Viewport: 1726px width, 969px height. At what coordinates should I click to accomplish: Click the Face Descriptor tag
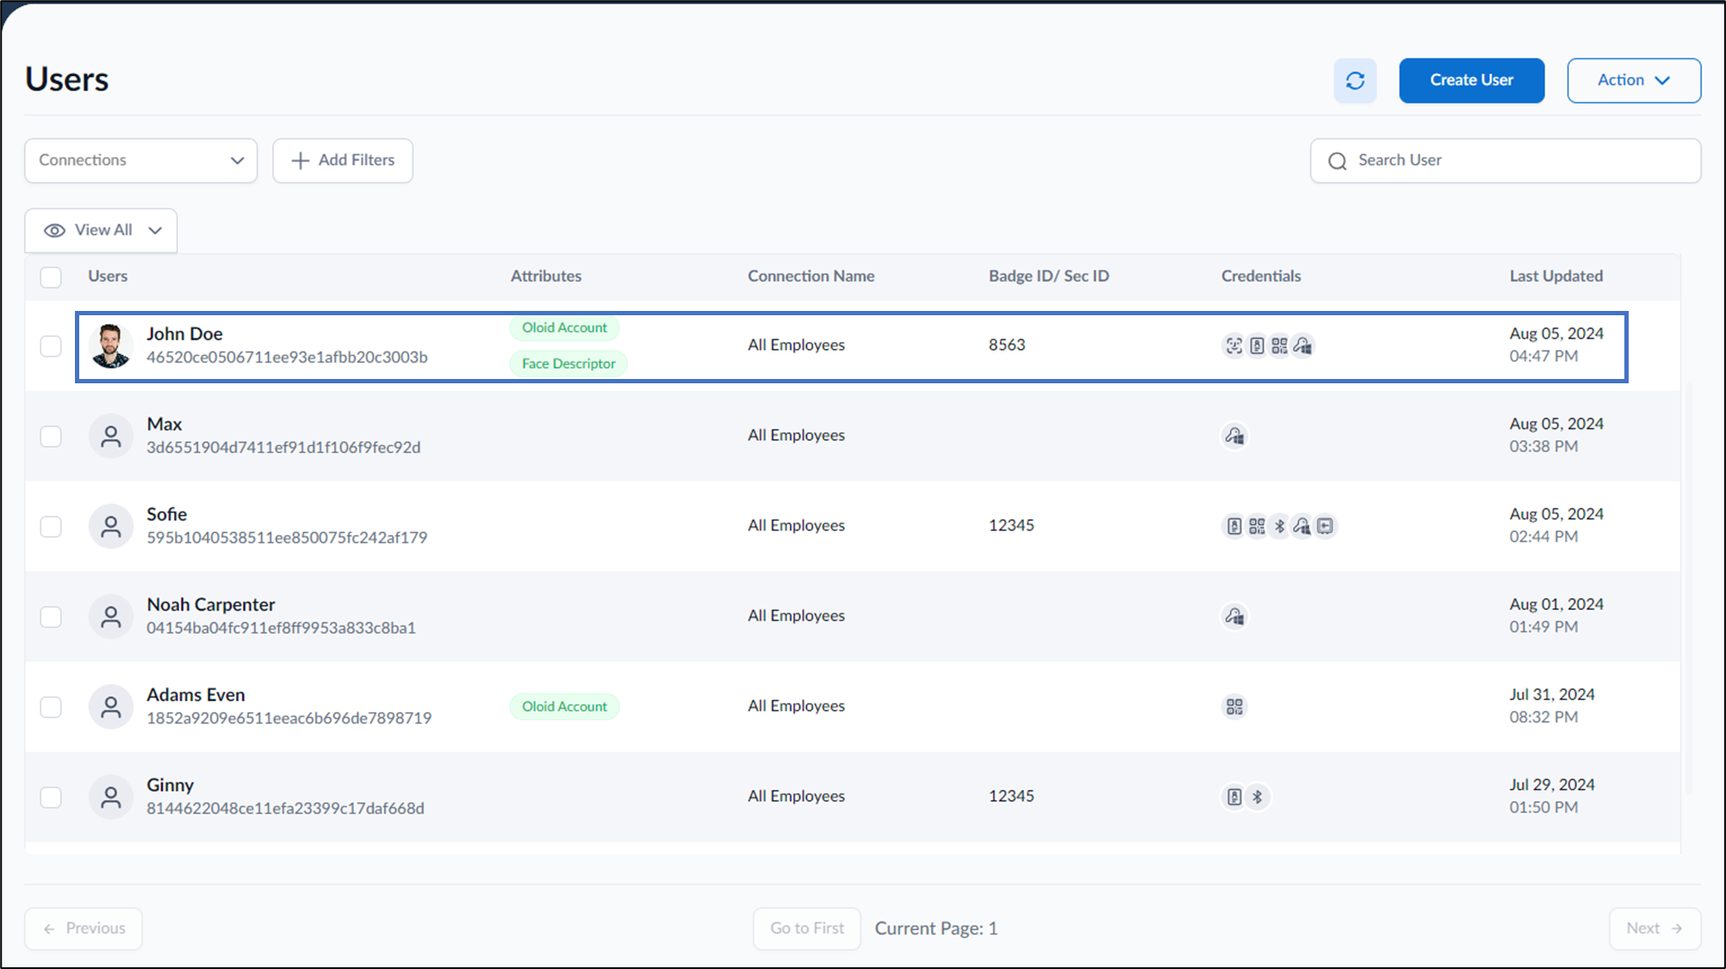click(x=568, y=363)
